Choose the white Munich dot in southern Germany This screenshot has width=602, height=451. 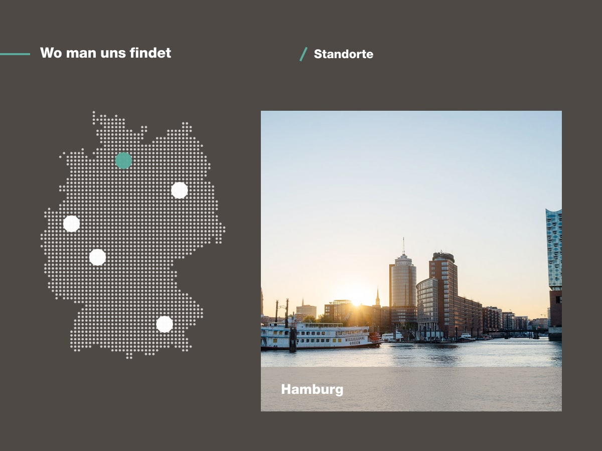point(164,324)
